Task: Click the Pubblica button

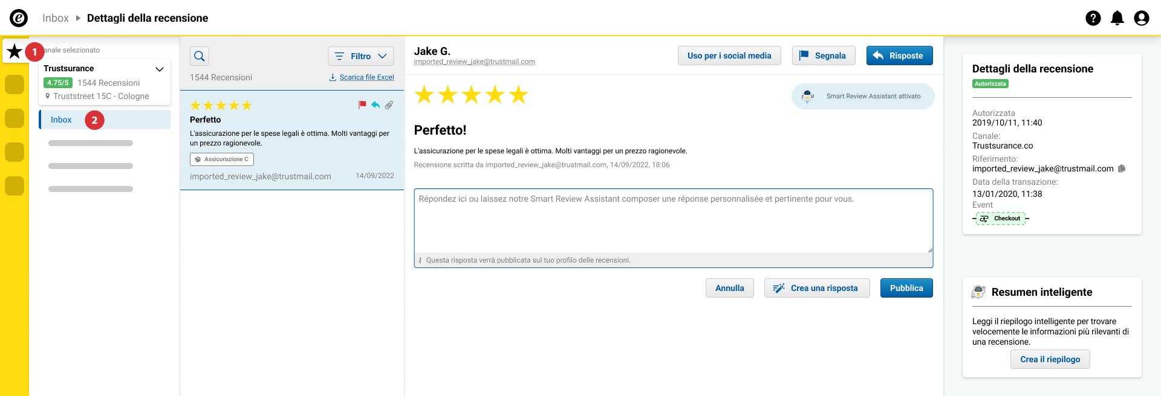Action: point(906,288)
